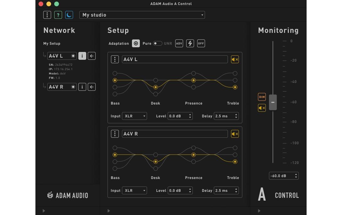342x215 pixels.
Task: Open the My studio setup dropdown
Action: pyautogui.click(x=142, y=15)
